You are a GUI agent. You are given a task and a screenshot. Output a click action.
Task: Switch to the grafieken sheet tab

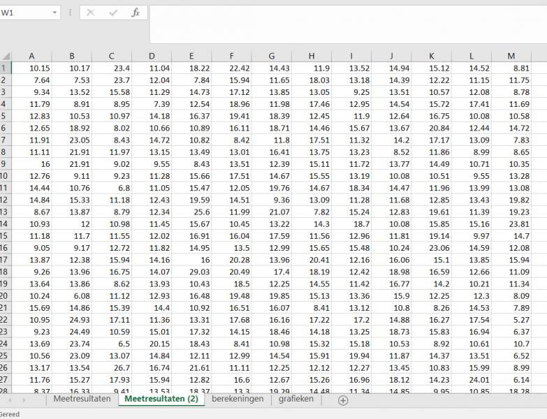tap(296, 399)
